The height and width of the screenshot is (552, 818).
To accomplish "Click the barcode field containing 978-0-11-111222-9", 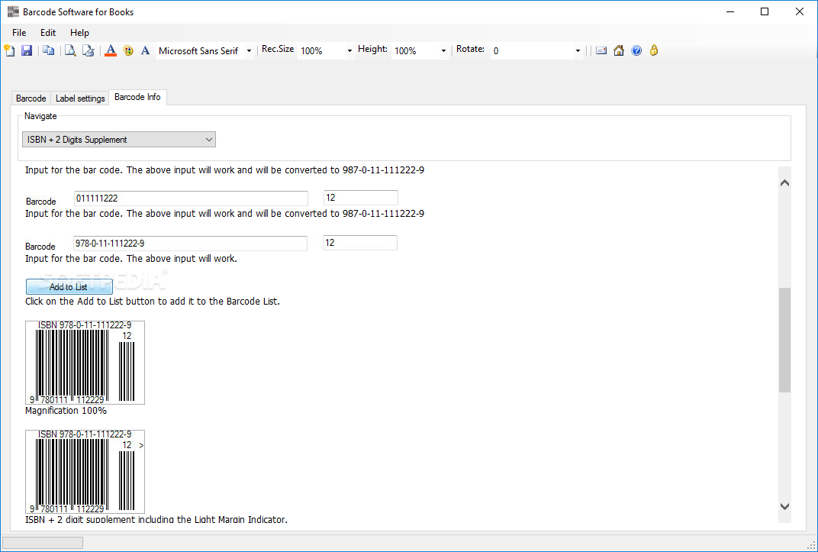I will pyautogui.click(x=191, y=243).
